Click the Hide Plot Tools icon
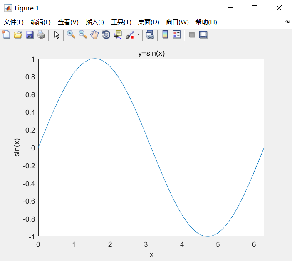Screen dimensions: 292x261 (192, 35)
